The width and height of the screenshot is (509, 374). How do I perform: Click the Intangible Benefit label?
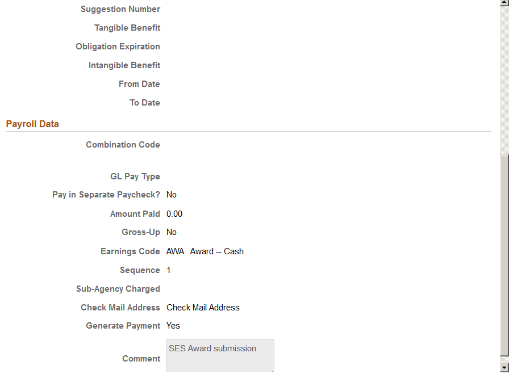coord(124,65)
